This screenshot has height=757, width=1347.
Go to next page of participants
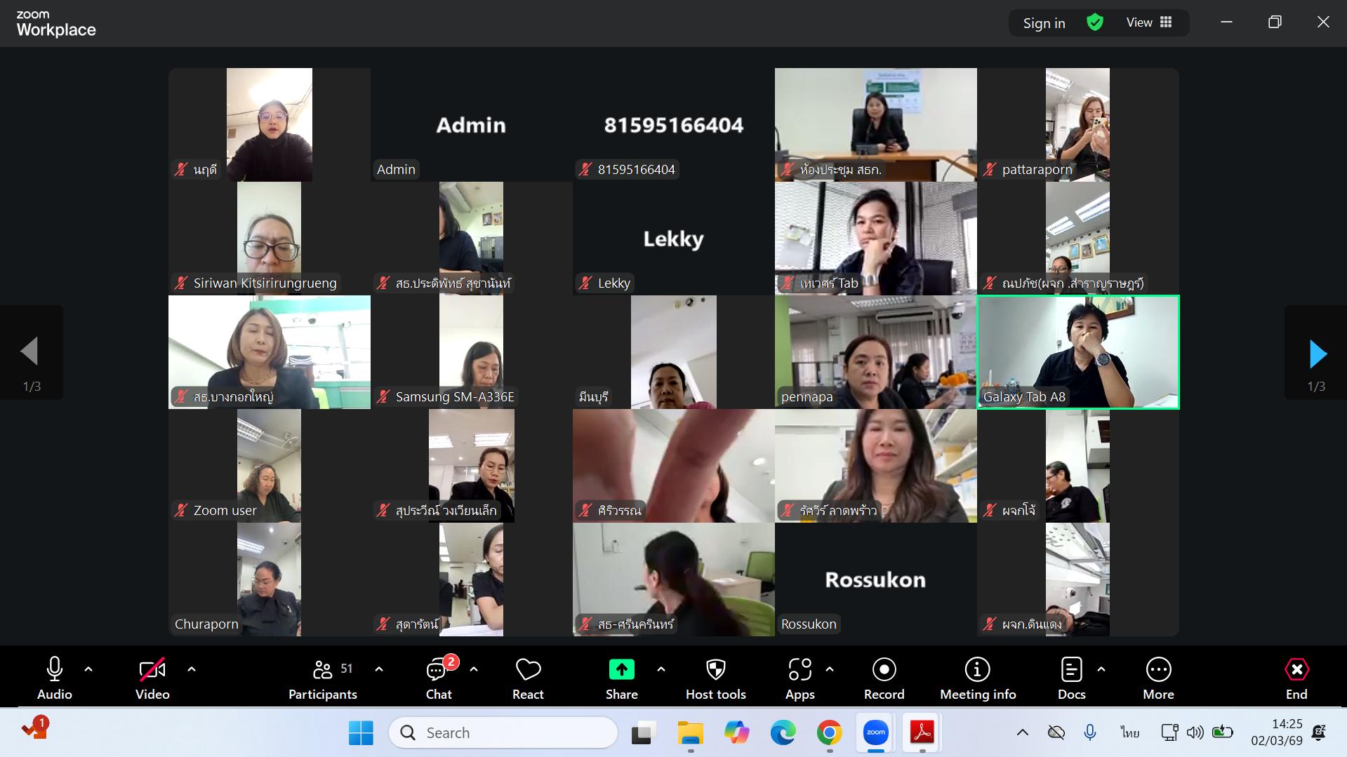(1318, 354)
